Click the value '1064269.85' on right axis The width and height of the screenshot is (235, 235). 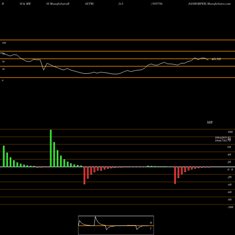coord(223,137)
